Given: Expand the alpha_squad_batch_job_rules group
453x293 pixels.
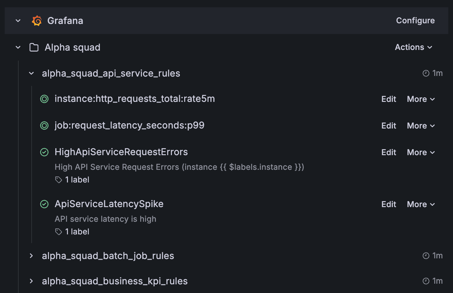Looking at the screenshot, I should 31,256.
